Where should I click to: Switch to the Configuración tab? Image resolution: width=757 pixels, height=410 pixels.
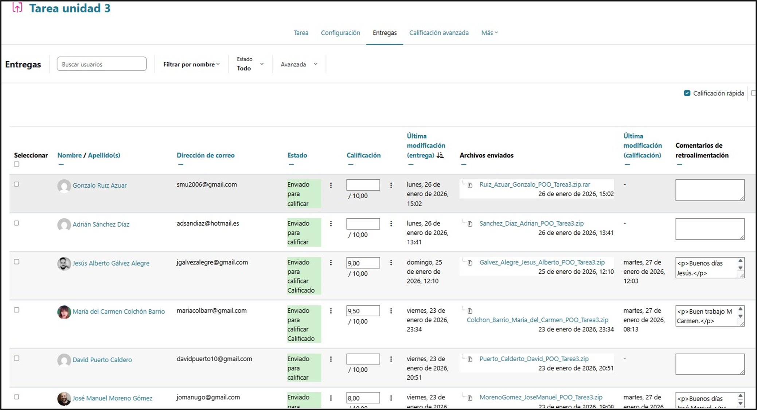pos(340,33)
